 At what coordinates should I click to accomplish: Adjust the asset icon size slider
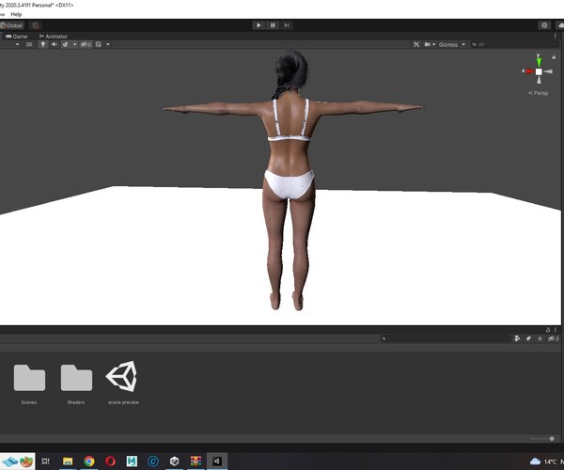pos(552,439)
